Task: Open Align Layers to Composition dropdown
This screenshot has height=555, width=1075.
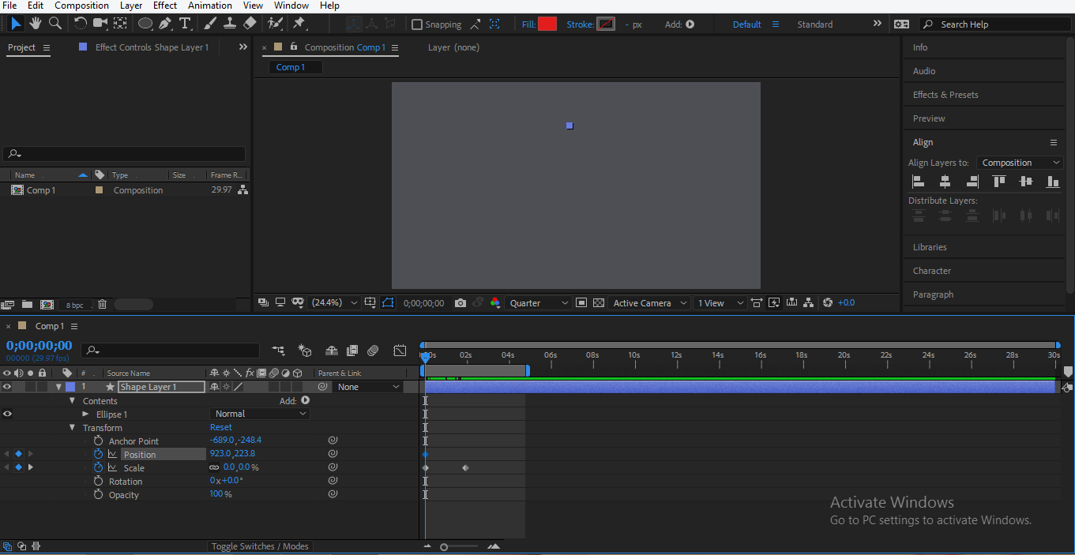Action: (x=1020, y=163)
